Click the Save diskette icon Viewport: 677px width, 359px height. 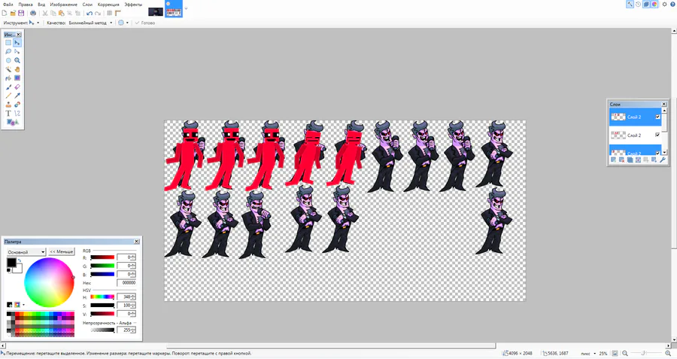coord(21,14)
